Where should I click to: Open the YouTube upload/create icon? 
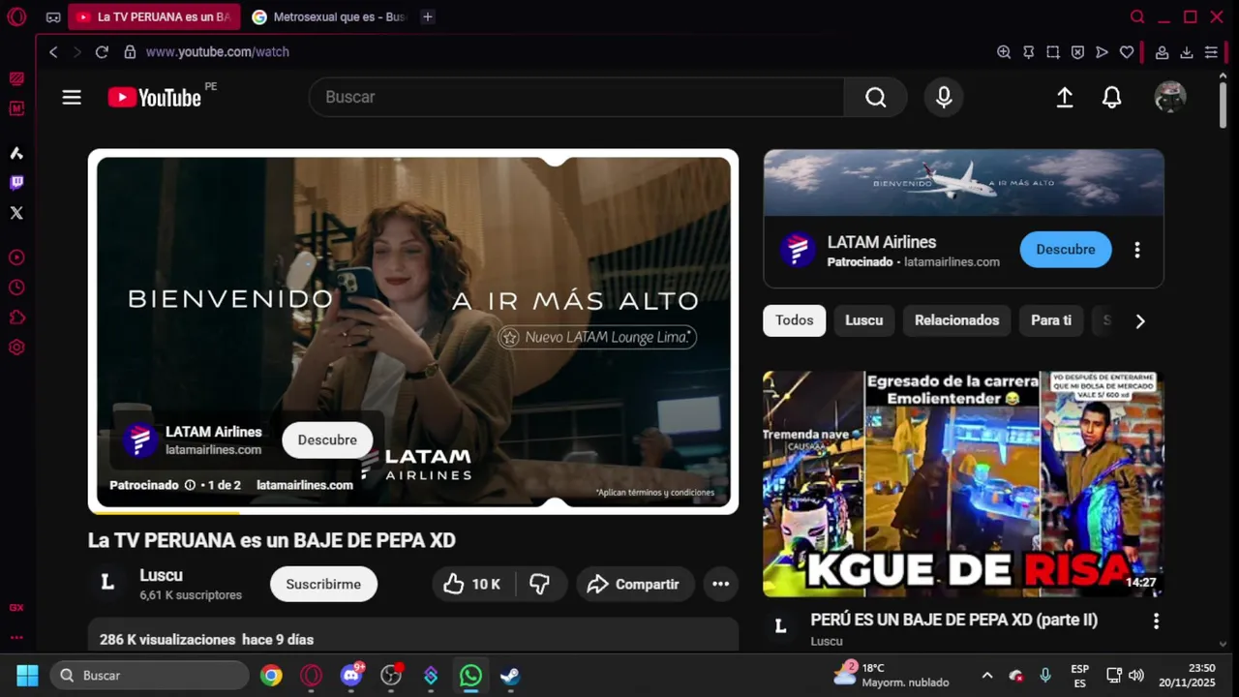click(1065, 97)
